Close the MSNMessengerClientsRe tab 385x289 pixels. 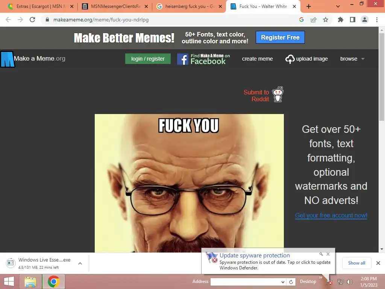coord(146,7)
